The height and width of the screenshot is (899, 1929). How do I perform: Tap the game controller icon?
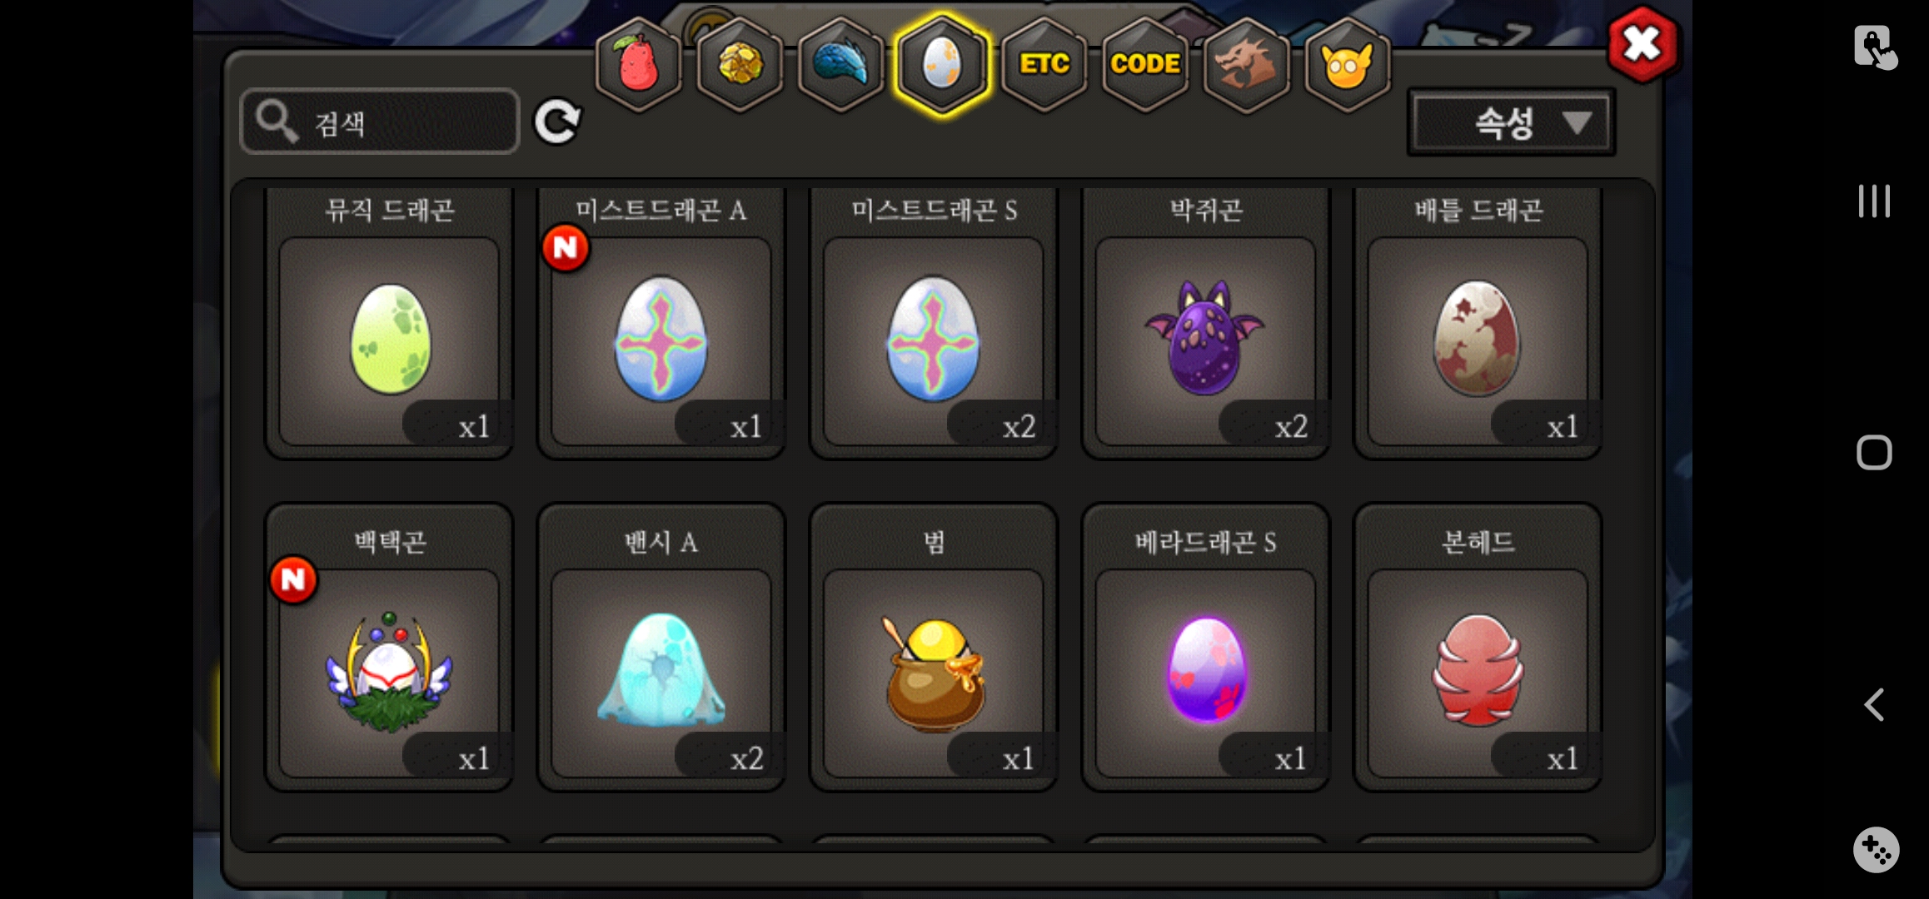[1876, 849]
